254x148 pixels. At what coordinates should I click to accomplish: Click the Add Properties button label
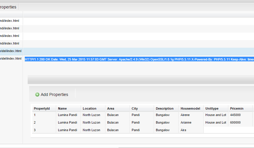pyautogui.click(x=54, y=94)
